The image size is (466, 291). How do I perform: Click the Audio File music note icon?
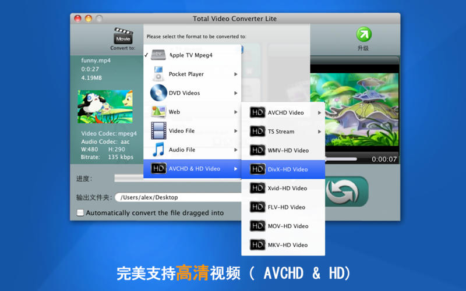click(158, 150)
